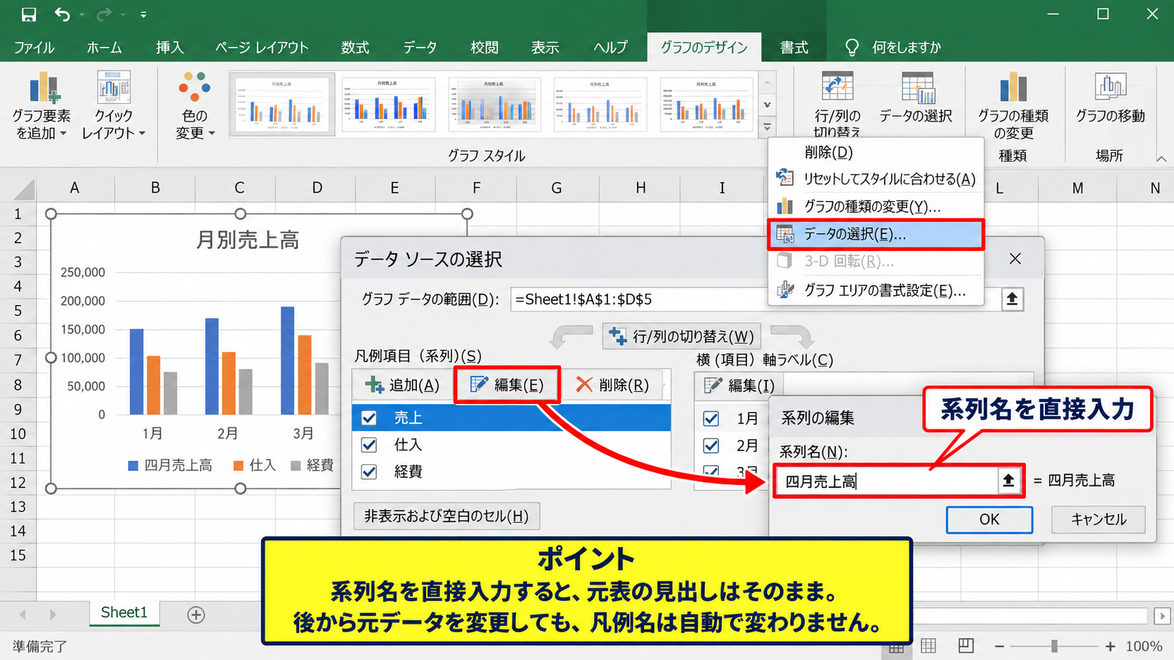Switch to the 挿入 tab
Image resolution: width=1174 pixels, height=660 pixels.
click(x=169, y=48)
